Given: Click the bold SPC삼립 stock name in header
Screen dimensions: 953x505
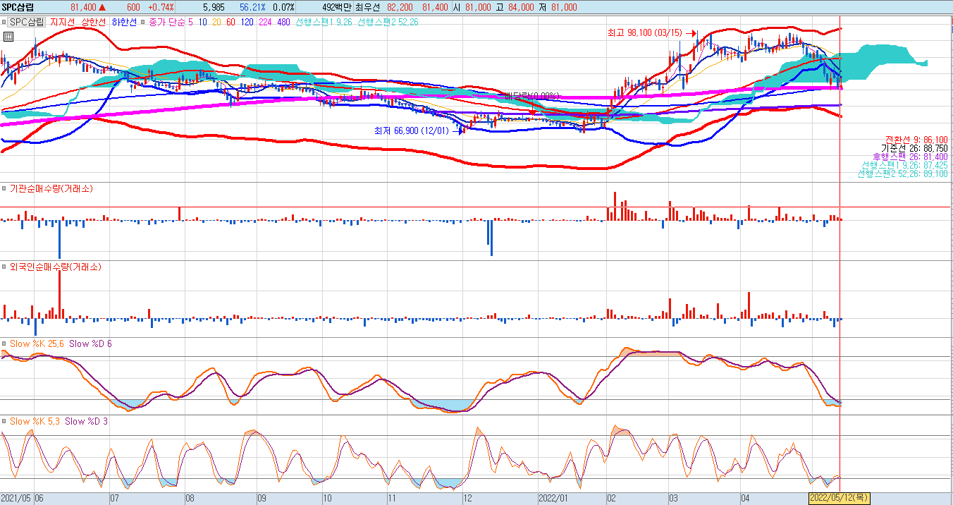Looking at the screenshot, I should (x=18, y=6).
